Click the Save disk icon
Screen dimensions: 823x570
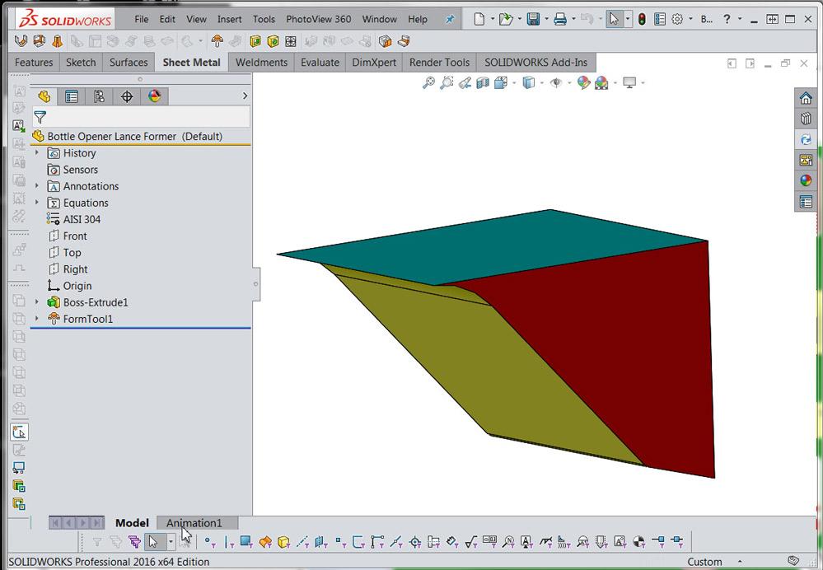click(533, 19)
